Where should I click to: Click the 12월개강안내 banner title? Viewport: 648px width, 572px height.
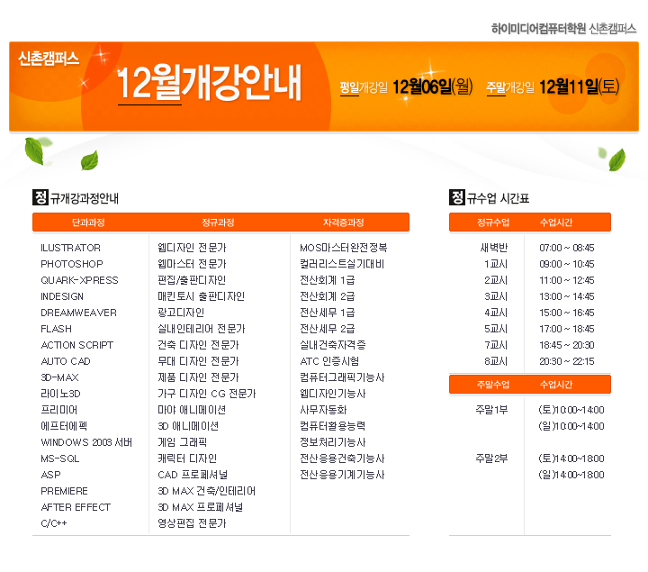point(209,85)
